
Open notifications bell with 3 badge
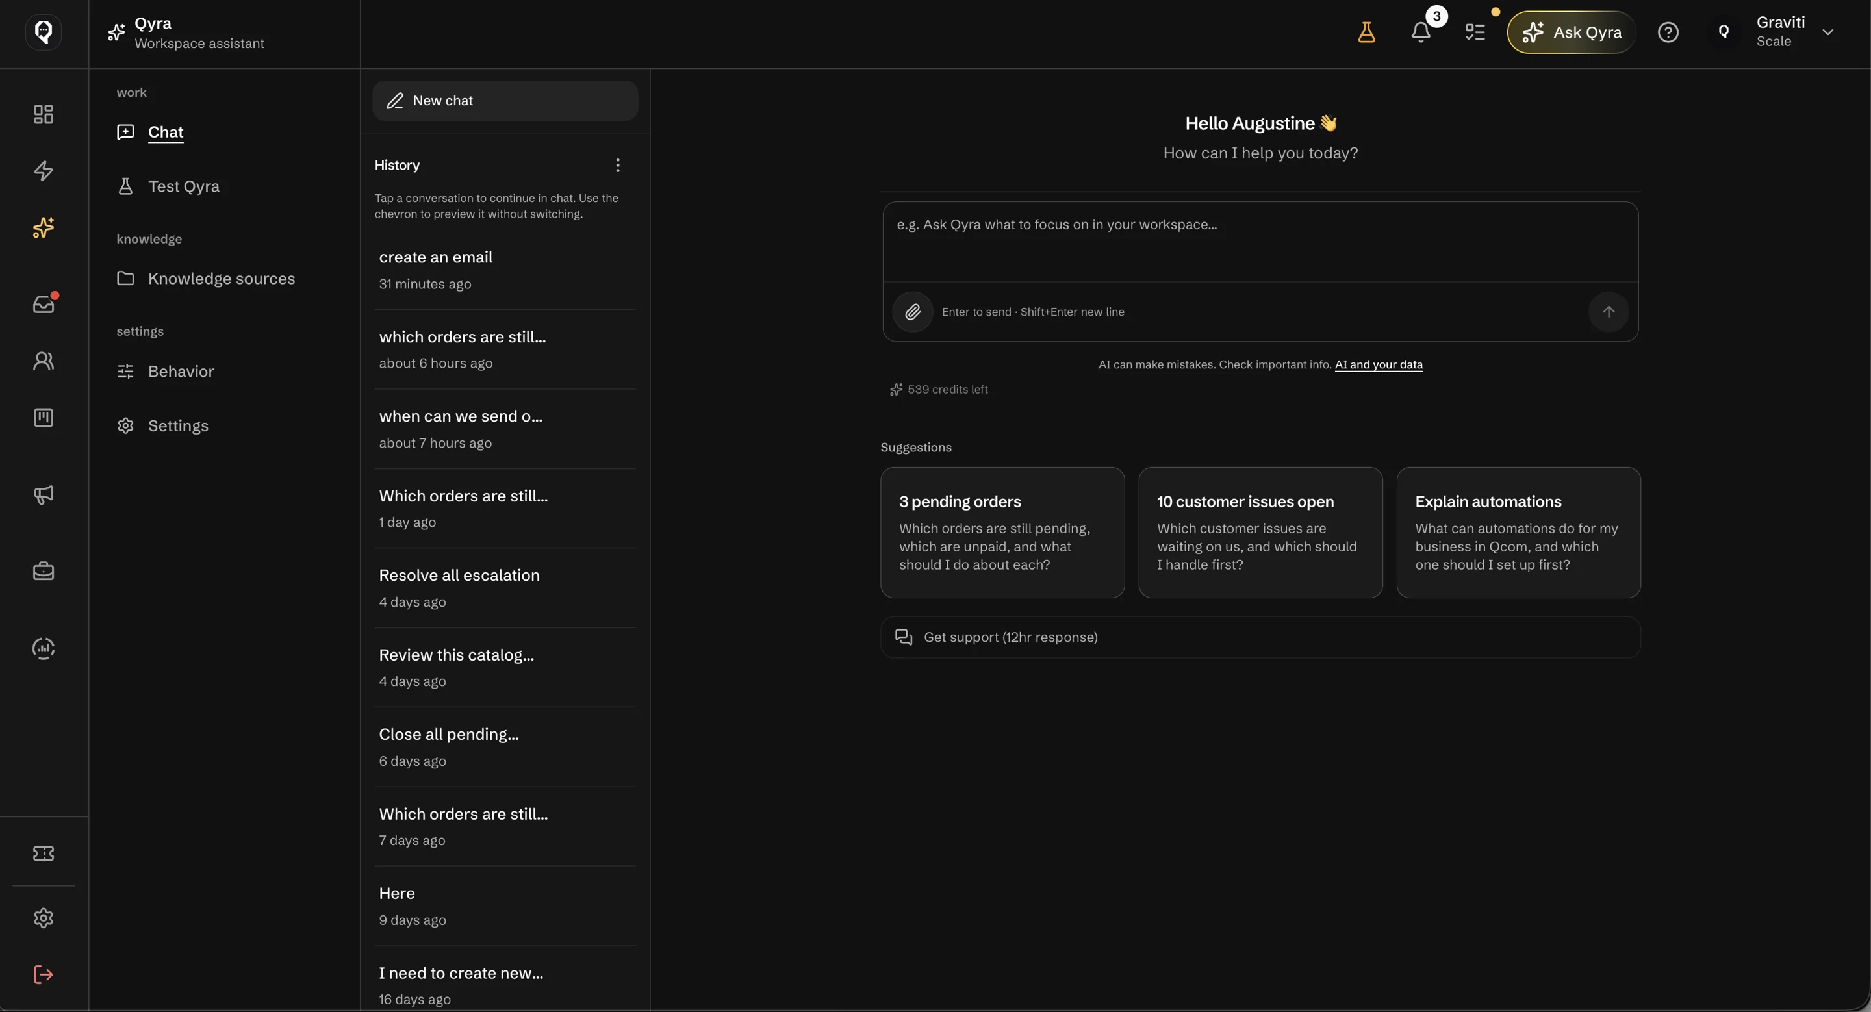[x=1422, y=31]
